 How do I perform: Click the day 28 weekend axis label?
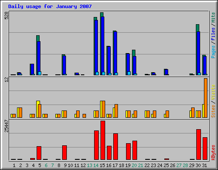pos(185,165)
